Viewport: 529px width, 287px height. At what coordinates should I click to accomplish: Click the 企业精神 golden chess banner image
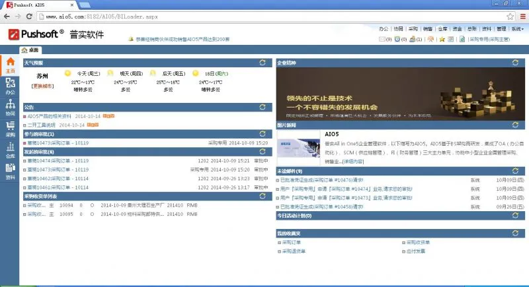point(401,94)
